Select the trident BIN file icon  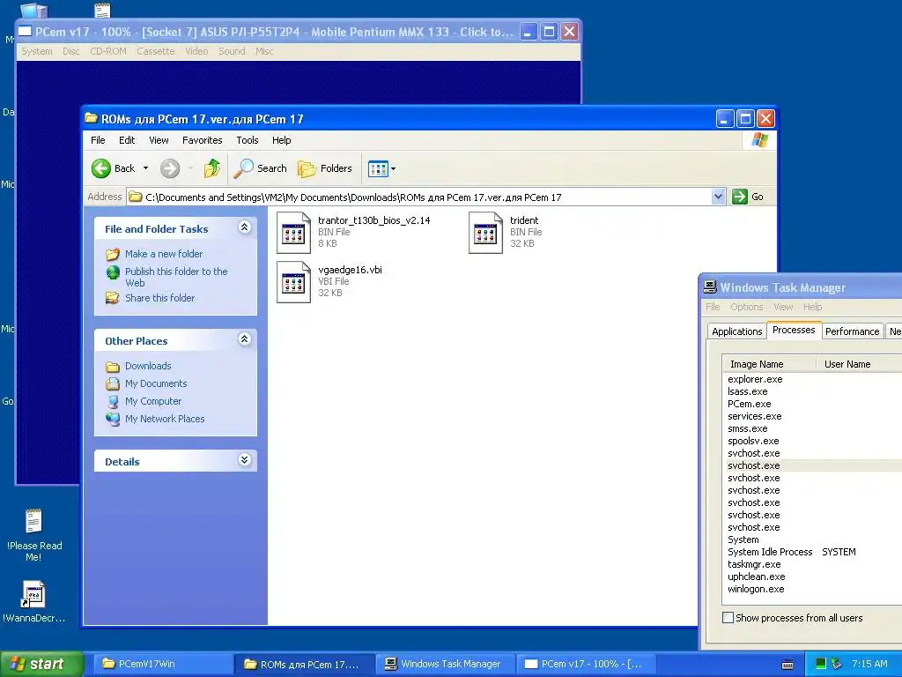pos(485,233)
